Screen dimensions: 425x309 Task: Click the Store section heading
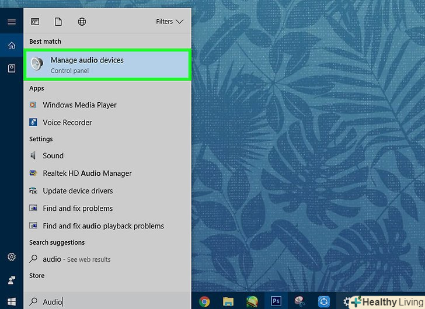click(37, 276)
